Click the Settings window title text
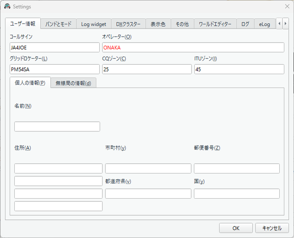The width and height of the screenshot is (294, 238). point(22,7)
